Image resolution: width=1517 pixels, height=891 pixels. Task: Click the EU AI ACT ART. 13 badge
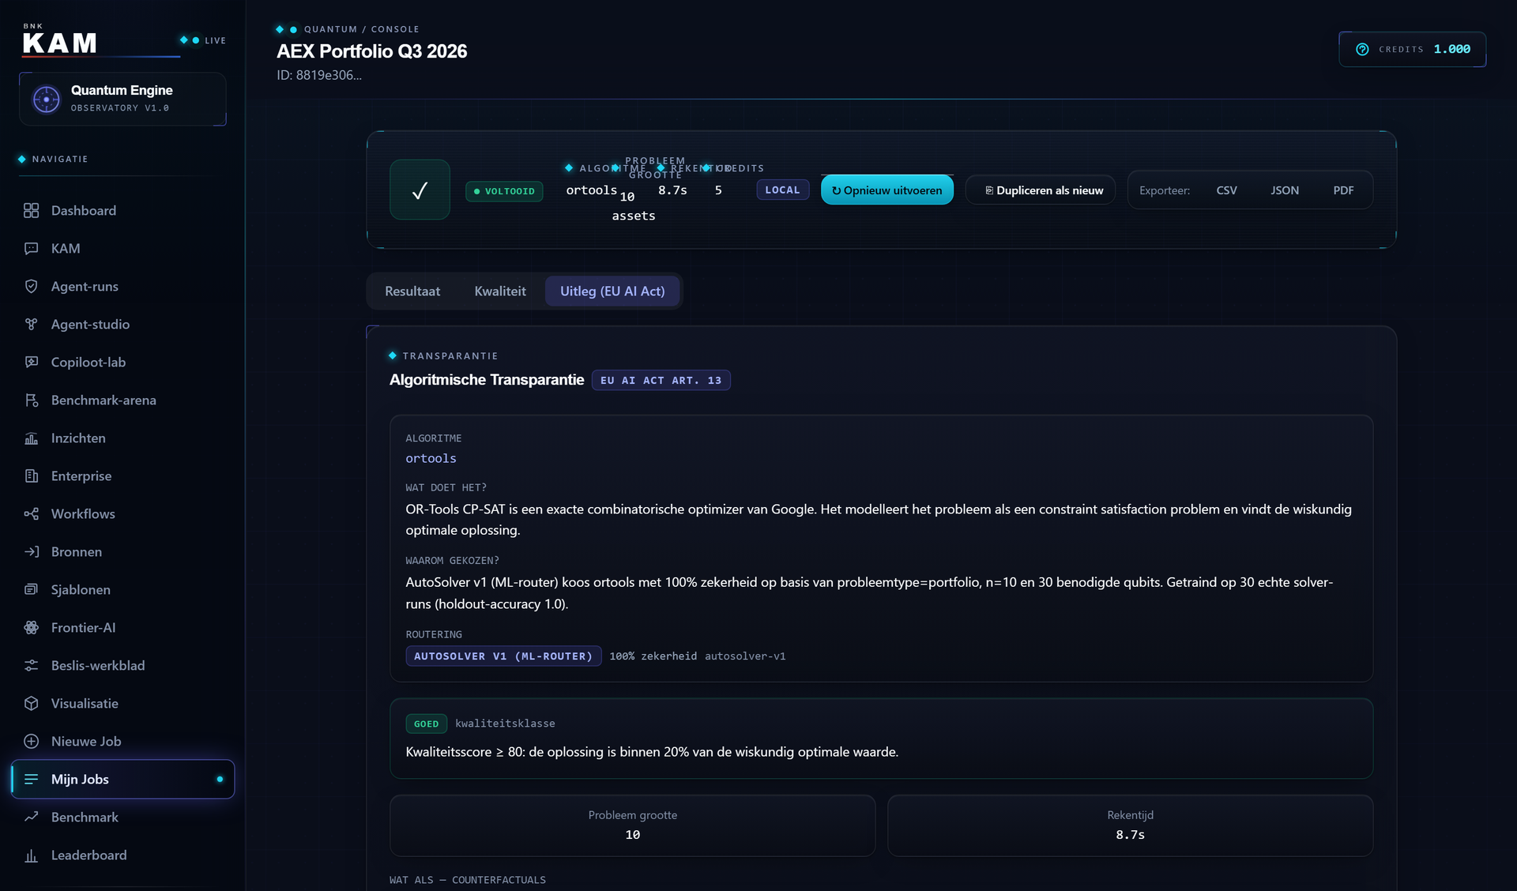(x=661, y=381)
